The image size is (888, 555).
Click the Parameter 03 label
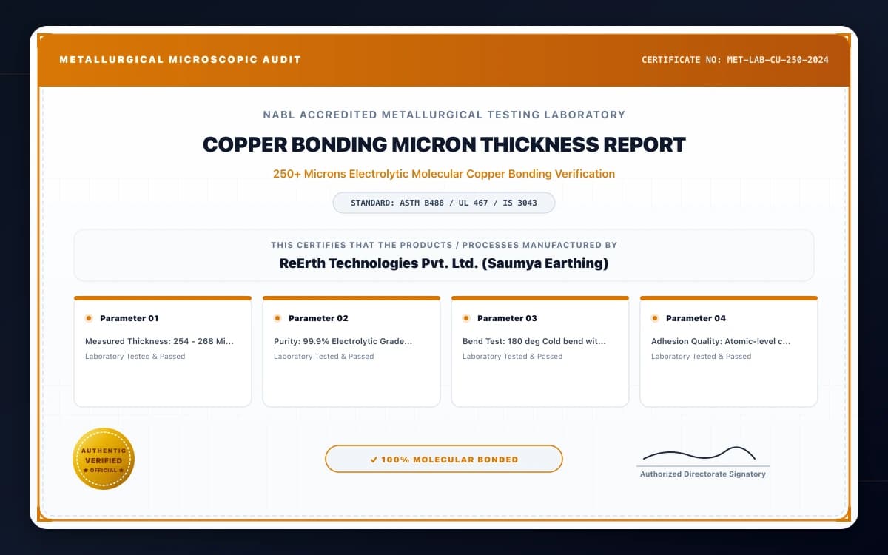point(507,318)
